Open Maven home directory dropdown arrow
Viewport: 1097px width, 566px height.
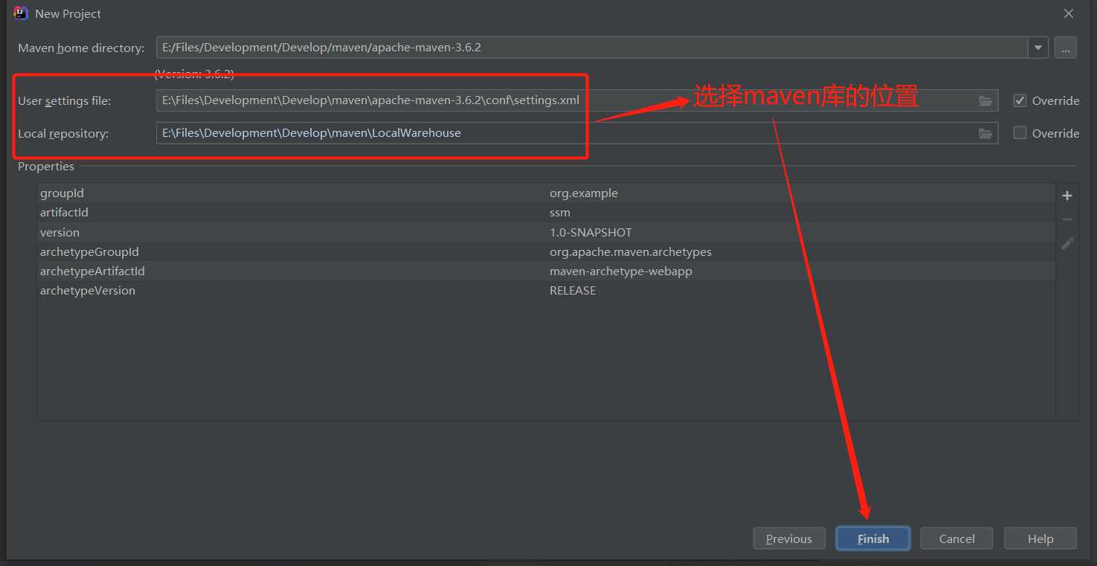point(1038,48)
